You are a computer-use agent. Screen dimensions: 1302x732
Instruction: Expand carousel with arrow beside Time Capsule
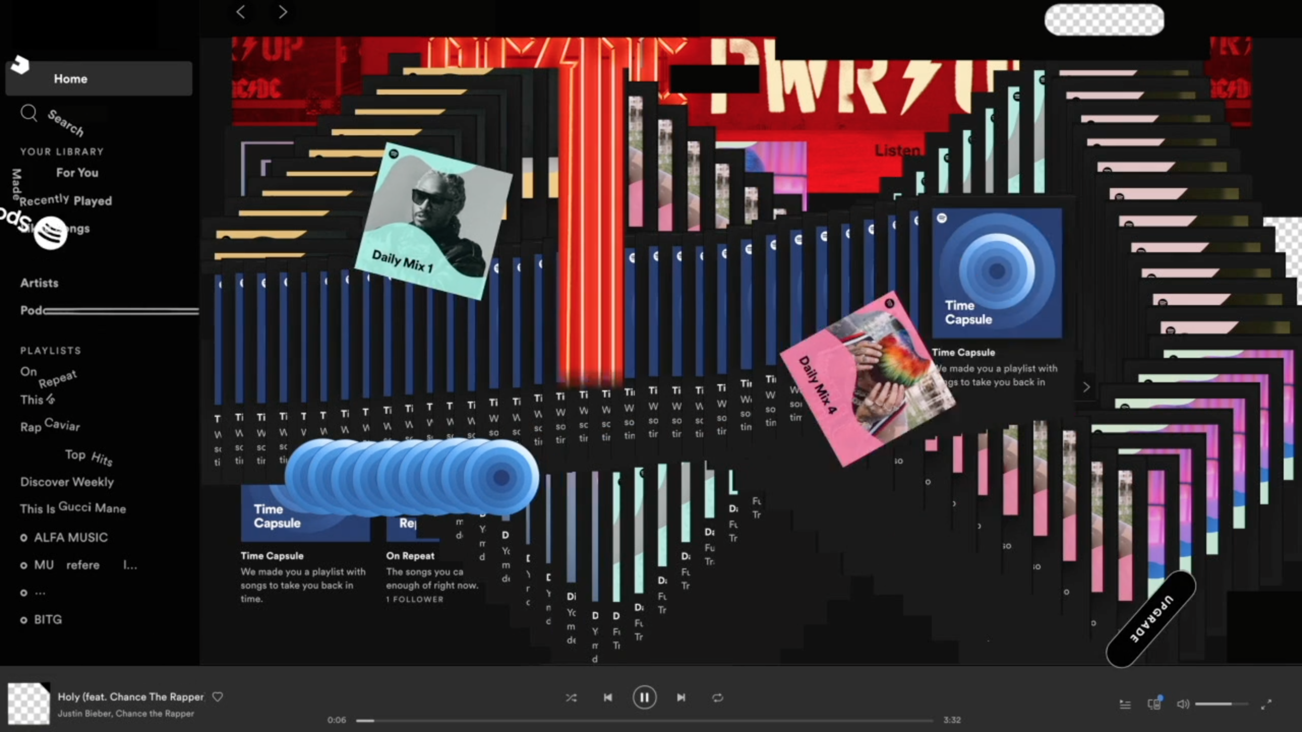1086,387
